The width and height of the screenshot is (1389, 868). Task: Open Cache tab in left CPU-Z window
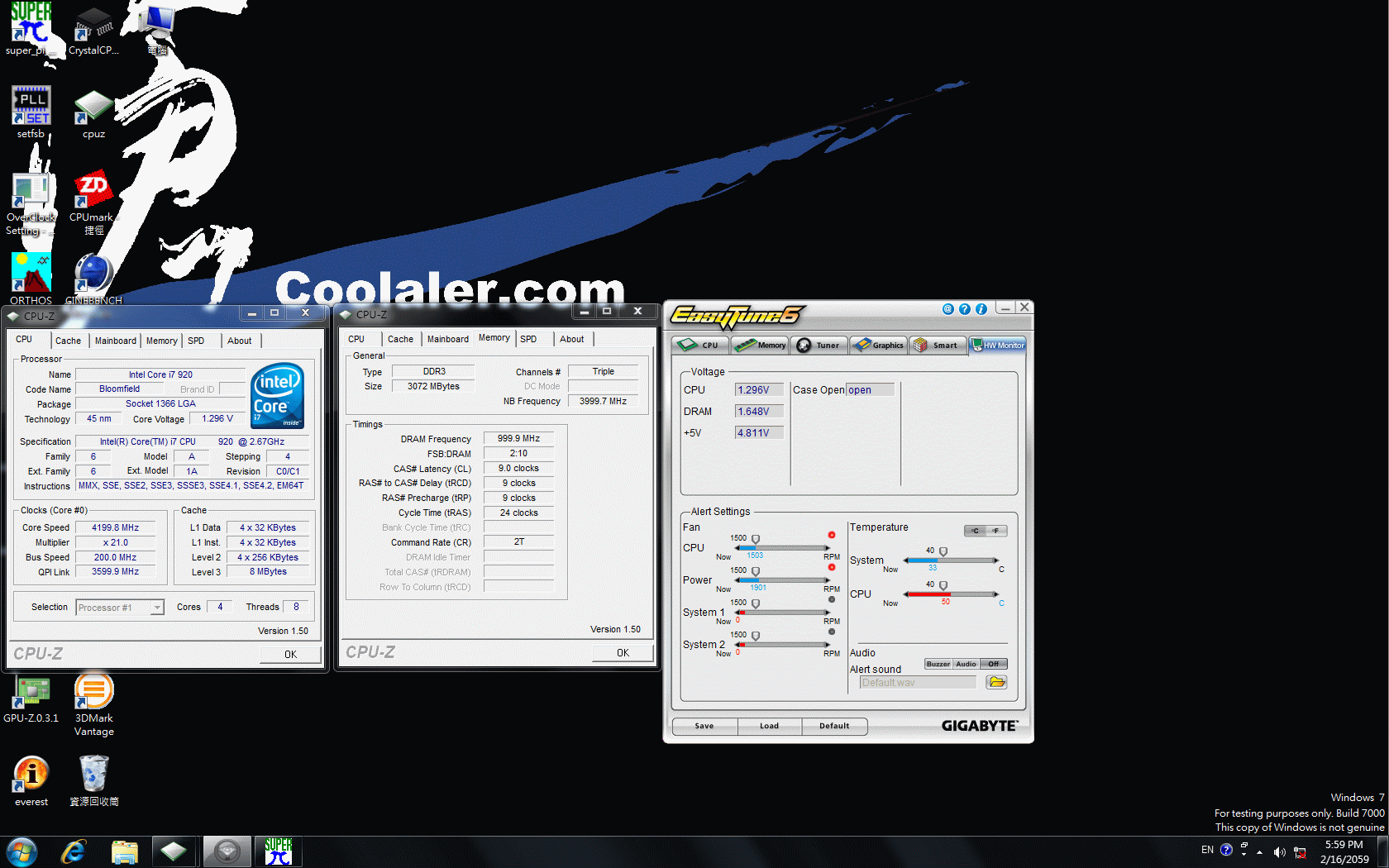(68, 341)
